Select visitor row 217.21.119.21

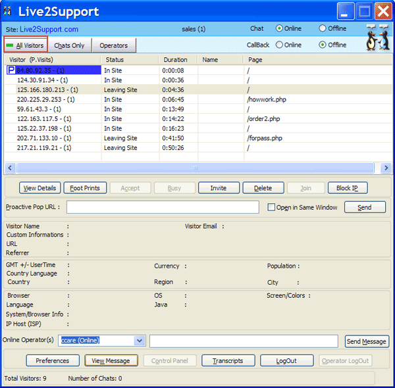(199, 148)
